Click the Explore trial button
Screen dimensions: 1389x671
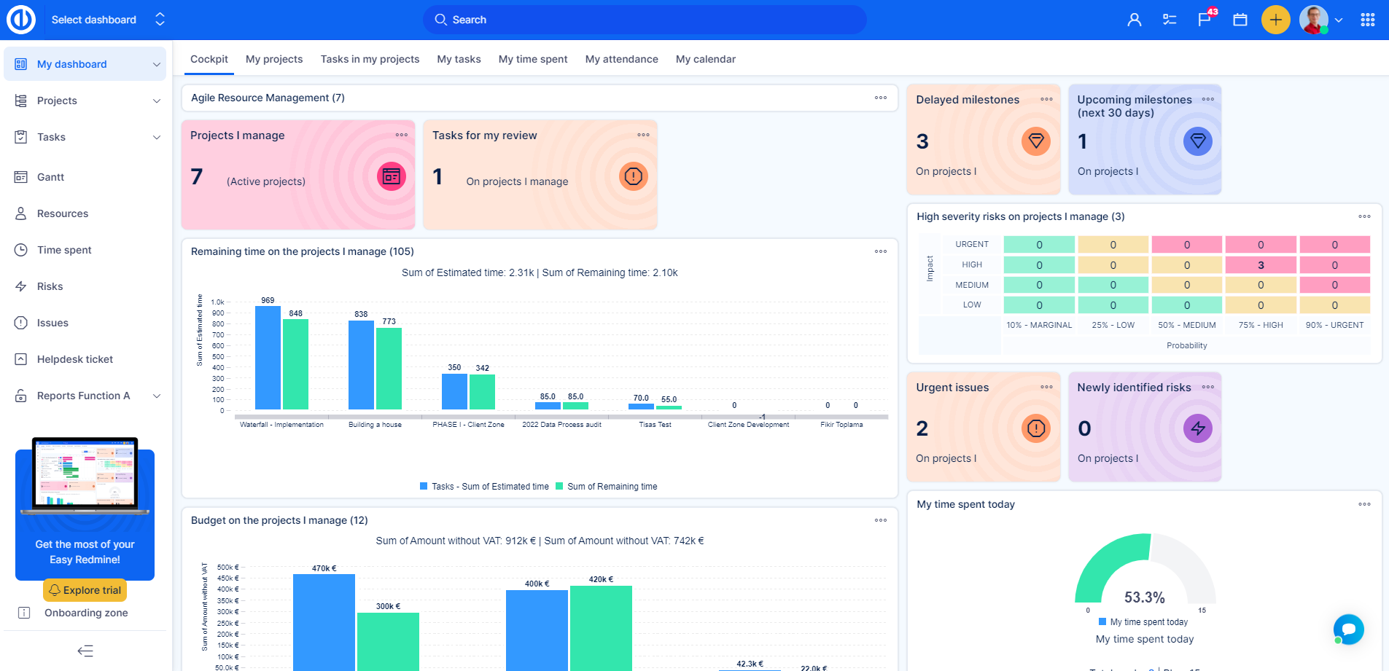(85, 590)
